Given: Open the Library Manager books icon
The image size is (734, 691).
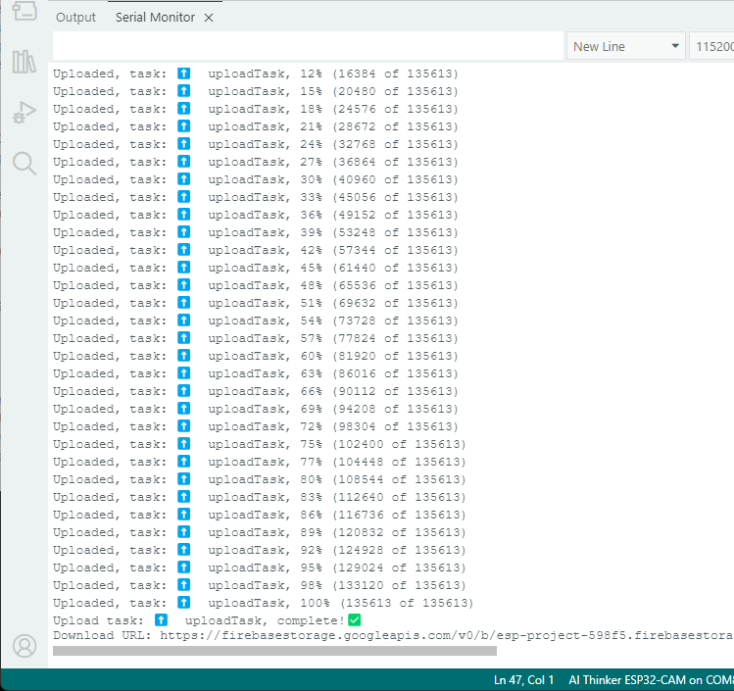Looking at the screenshot, I should (24, 63).
